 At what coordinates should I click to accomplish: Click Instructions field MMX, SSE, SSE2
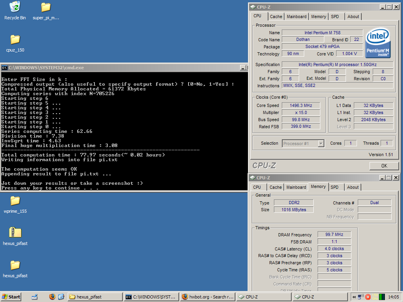point(337,85)
